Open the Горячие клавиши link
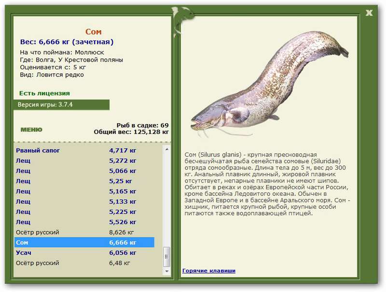This screenshot has width=386, height=292. pos(209,270)
